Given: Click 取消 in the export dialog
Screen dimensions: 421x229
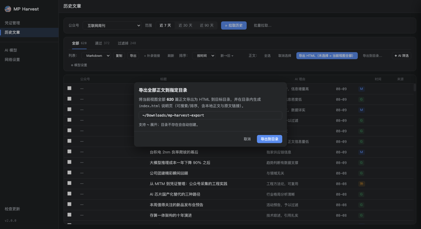Looking at the screenshot, I should [247, 139].
